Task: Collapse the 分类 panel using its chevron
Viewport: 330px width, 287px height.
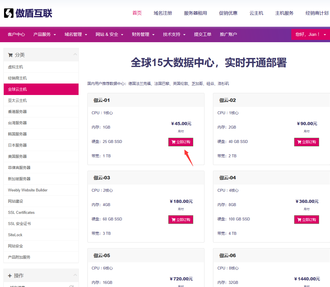Action: click(75, 55)
